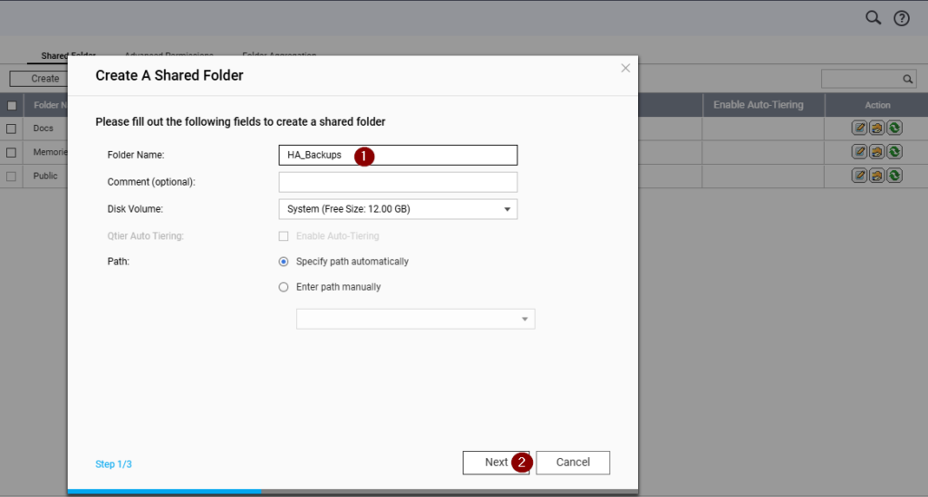
Task: Toggle the select-all checkbox in table header
Action: pyautogui.click(x=12, y=105)
